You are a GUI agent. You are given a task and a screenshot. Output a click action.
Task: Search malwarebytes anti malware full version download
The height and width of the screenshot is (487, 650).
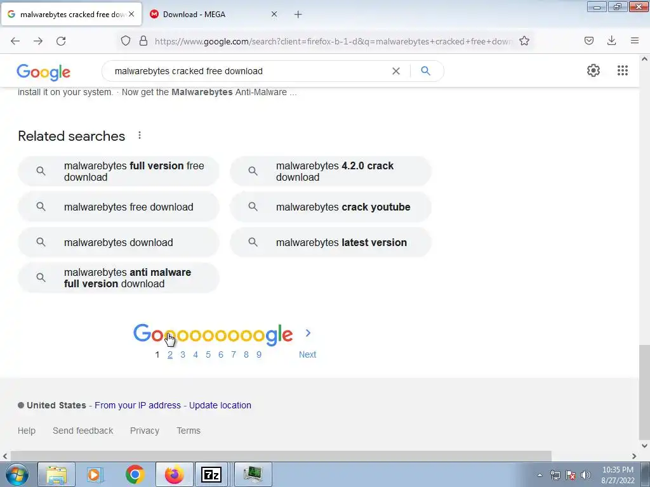tap(119, 278)
